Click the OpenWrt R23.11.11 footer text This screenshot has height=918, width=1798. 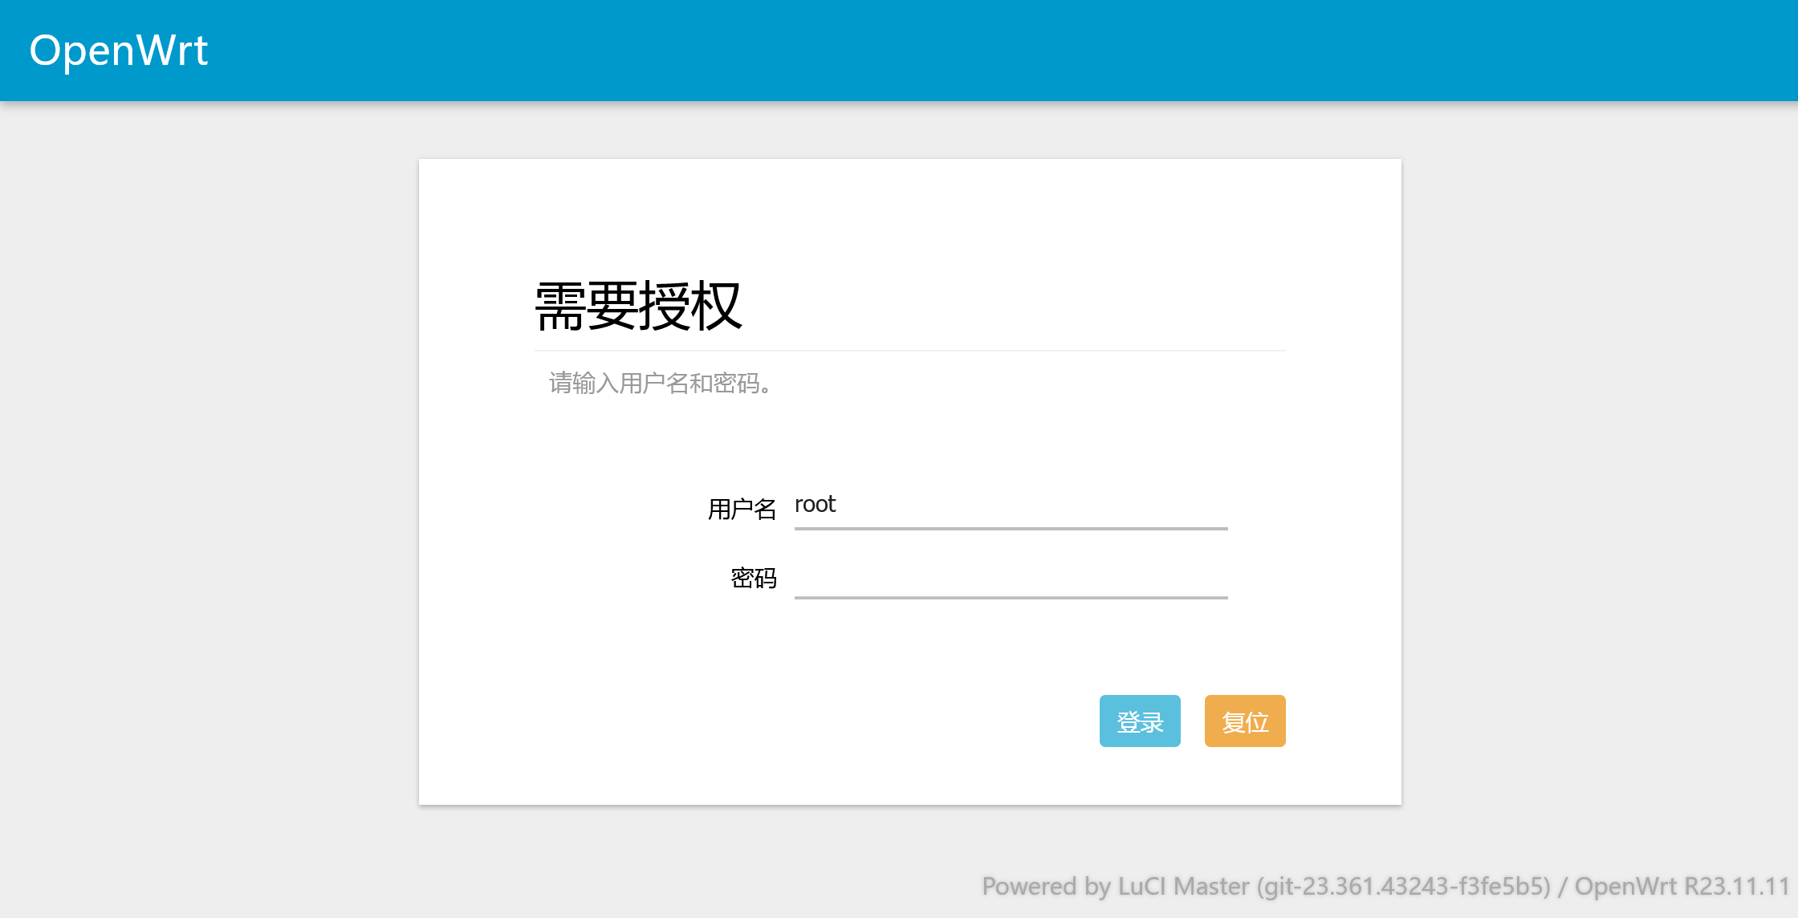pyautogui.click(x=1682, y=886)
